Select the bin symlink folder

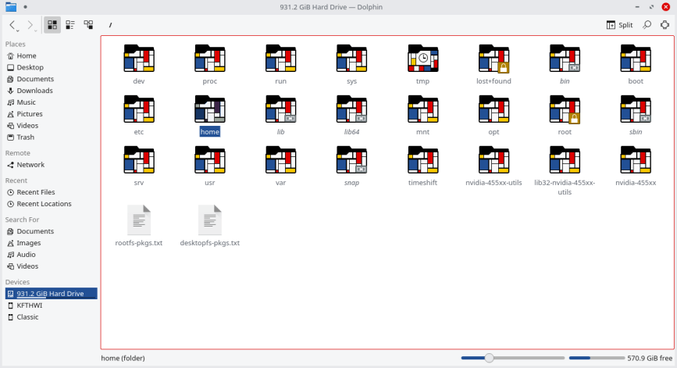(x=565, y=59)
